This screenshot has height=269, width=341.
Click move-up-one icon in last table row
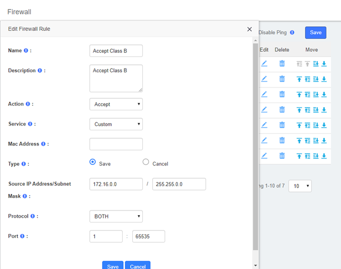point(307,156)
